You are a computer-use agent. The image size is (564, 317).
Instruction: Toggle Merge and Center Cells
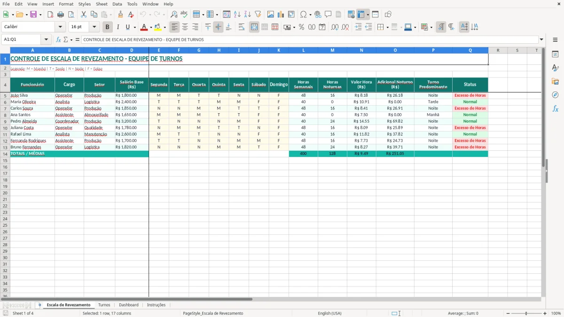pyautogui.click(x=254, y=27)
